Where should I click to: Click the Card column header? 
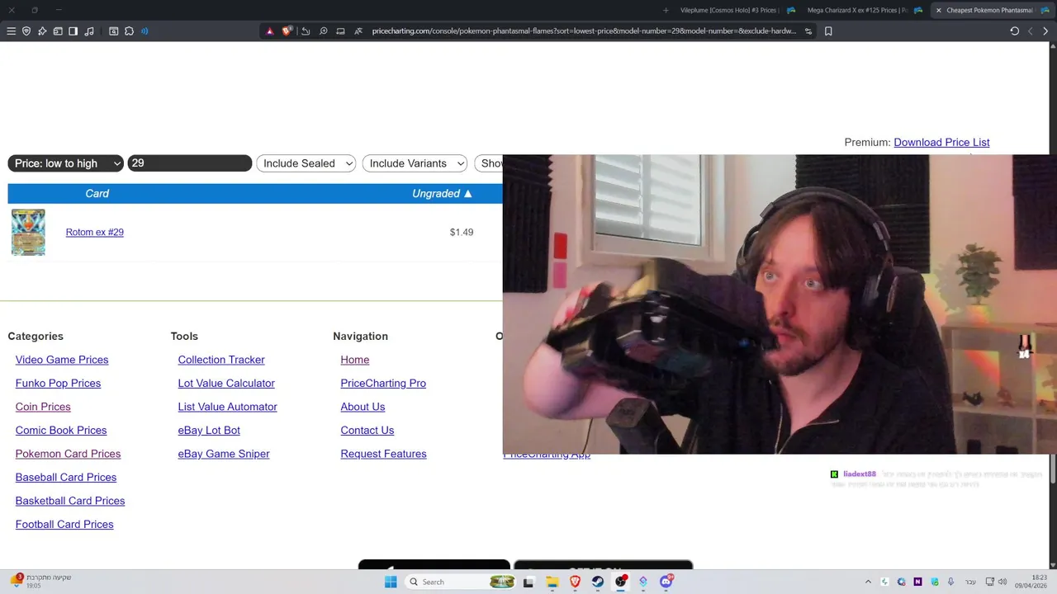pos(97,194)
